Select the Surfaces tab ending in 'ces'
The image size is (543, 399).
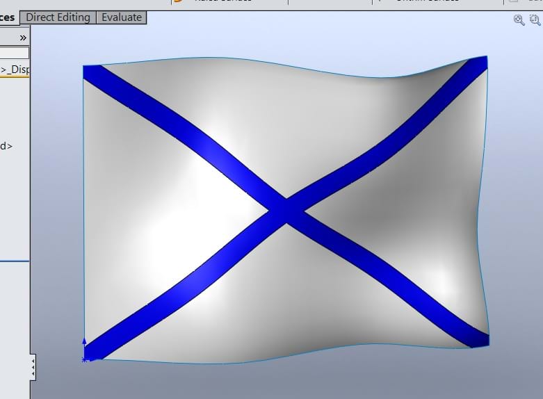pos(9,17)
